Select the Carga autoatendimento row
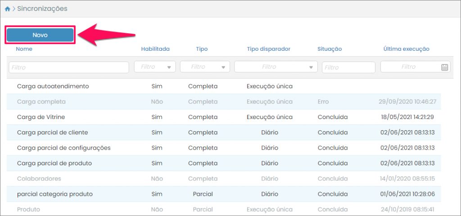Viewport: 461px width, 216px height. (x=53, y=86)
